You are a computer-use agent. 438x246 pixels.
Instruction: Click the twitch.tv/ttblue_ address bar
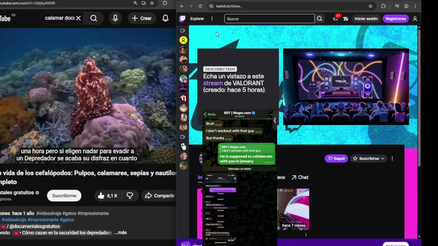pyautogui.click(x=290, y=6)
